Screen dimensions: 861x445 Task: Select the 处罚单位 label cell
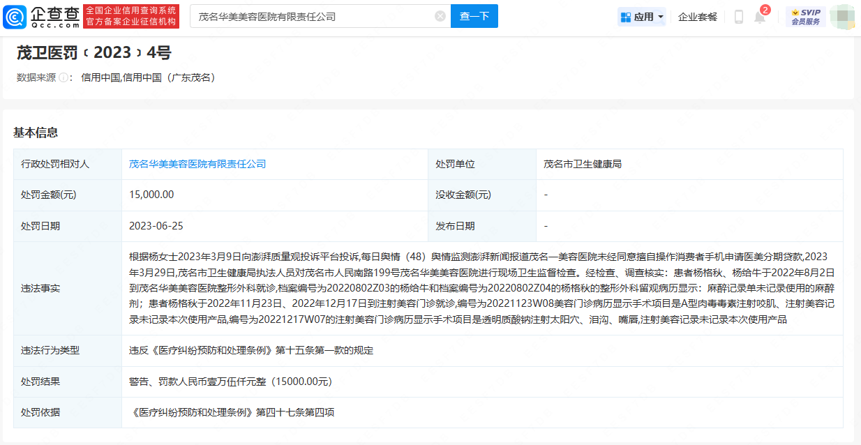(x=482, y=164)
